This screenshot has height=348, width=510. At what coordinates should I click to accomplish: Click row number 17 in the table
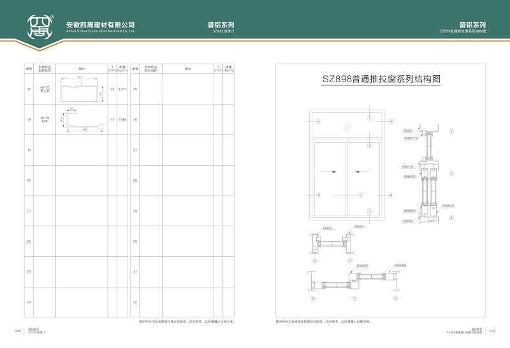[29, 89]
